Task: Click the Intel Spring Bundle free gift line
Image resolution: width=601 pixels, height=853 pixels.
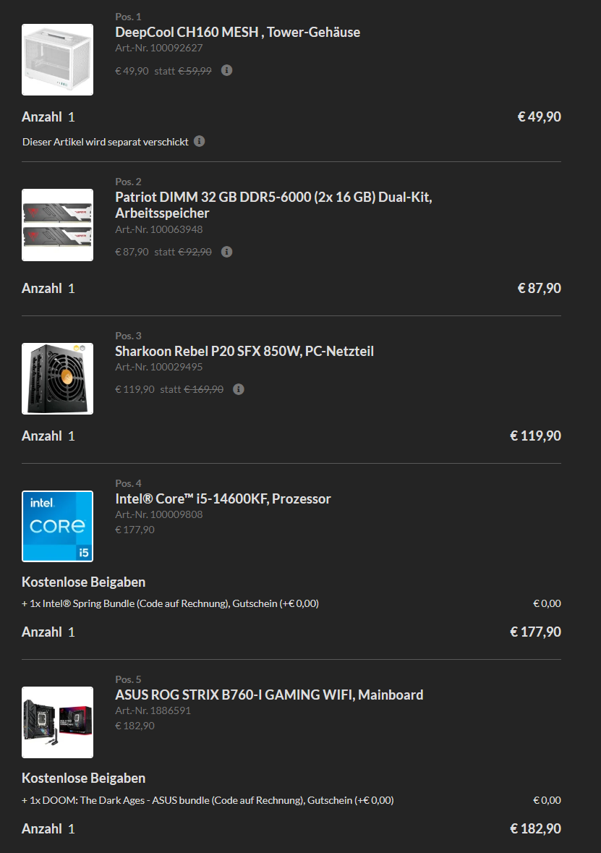Action: [170, 603]
